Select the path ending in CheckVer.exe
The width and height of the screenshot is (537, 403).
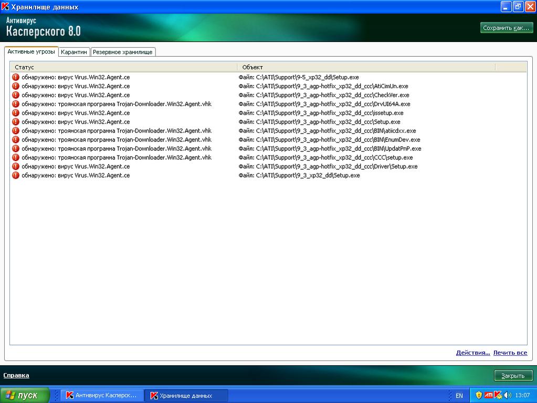(324, 95)
